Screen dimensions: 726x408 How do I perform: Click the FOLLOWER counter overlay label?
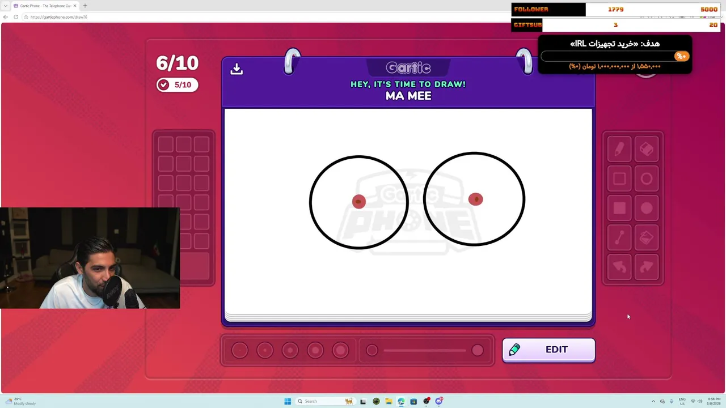pos(531,9)
